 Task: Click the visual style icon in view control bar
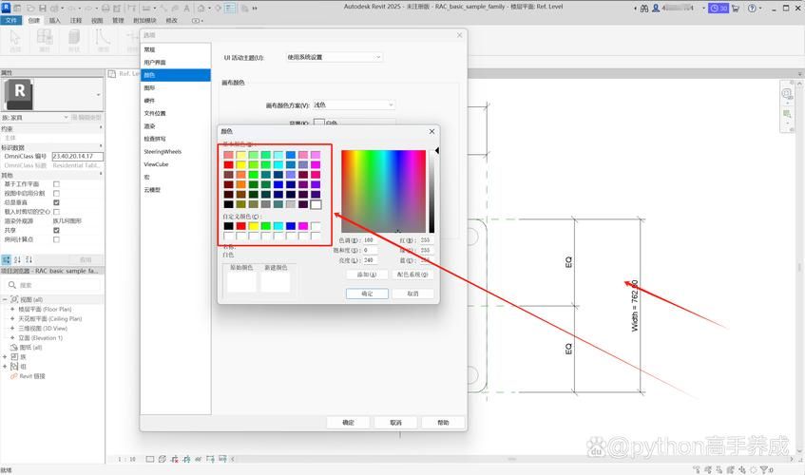163,459
